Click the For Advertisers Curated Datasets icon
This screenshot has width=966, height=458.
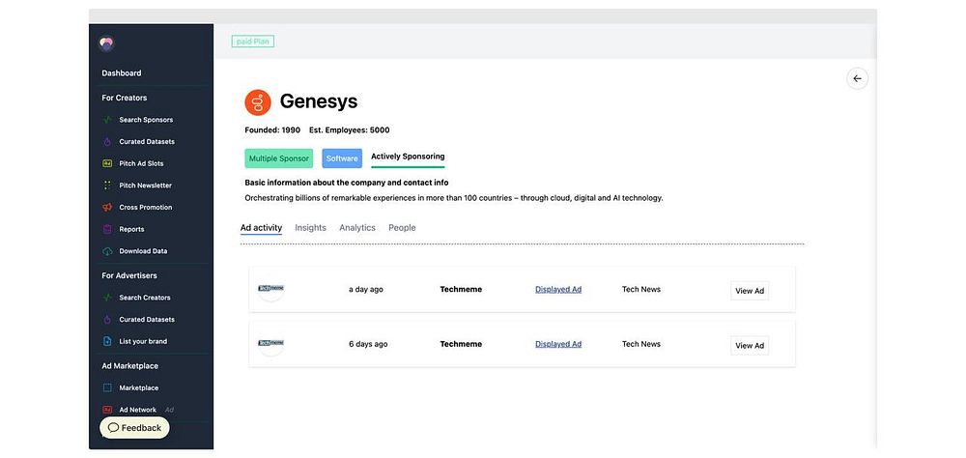[x=107, y=319]
